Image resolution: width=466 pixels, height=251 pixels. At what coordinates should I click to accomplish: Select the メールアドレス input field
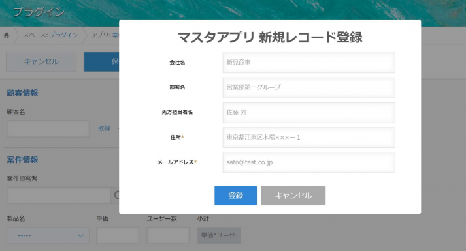308,162
